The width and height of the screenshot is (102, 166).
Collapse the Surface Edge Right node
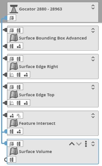coord(93,59)
